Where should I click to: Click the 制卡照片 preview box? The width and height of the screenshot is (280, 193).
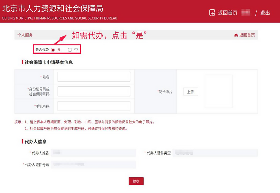point(219,91)
